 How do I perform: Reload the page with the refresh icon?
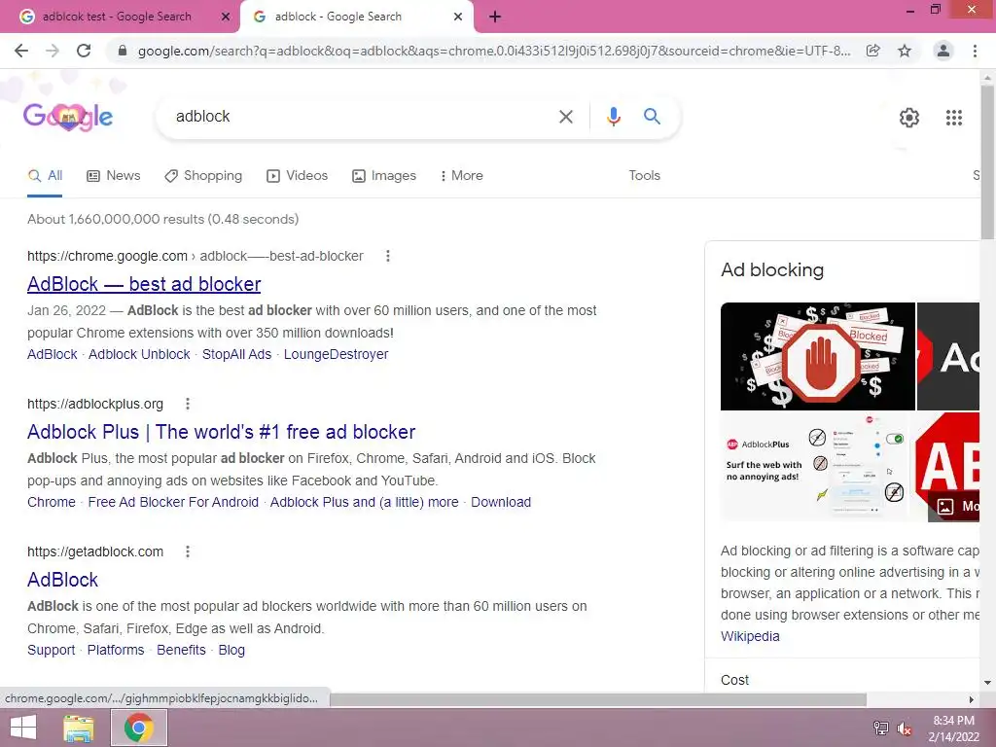coord(84,51)
